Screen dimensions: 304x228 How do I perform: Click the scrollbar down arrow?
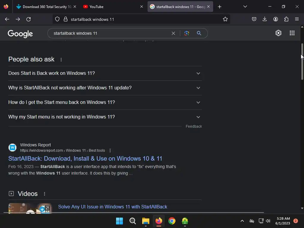click(302, 208)
